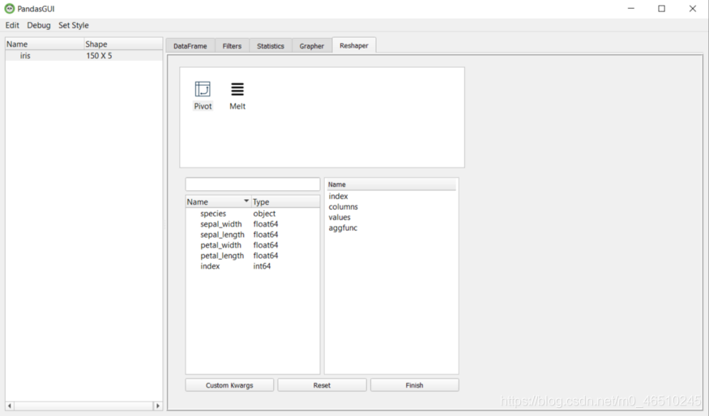This screenshot has height=416, width=709.
Task: Select the petal_width column row
Action: 252,245
